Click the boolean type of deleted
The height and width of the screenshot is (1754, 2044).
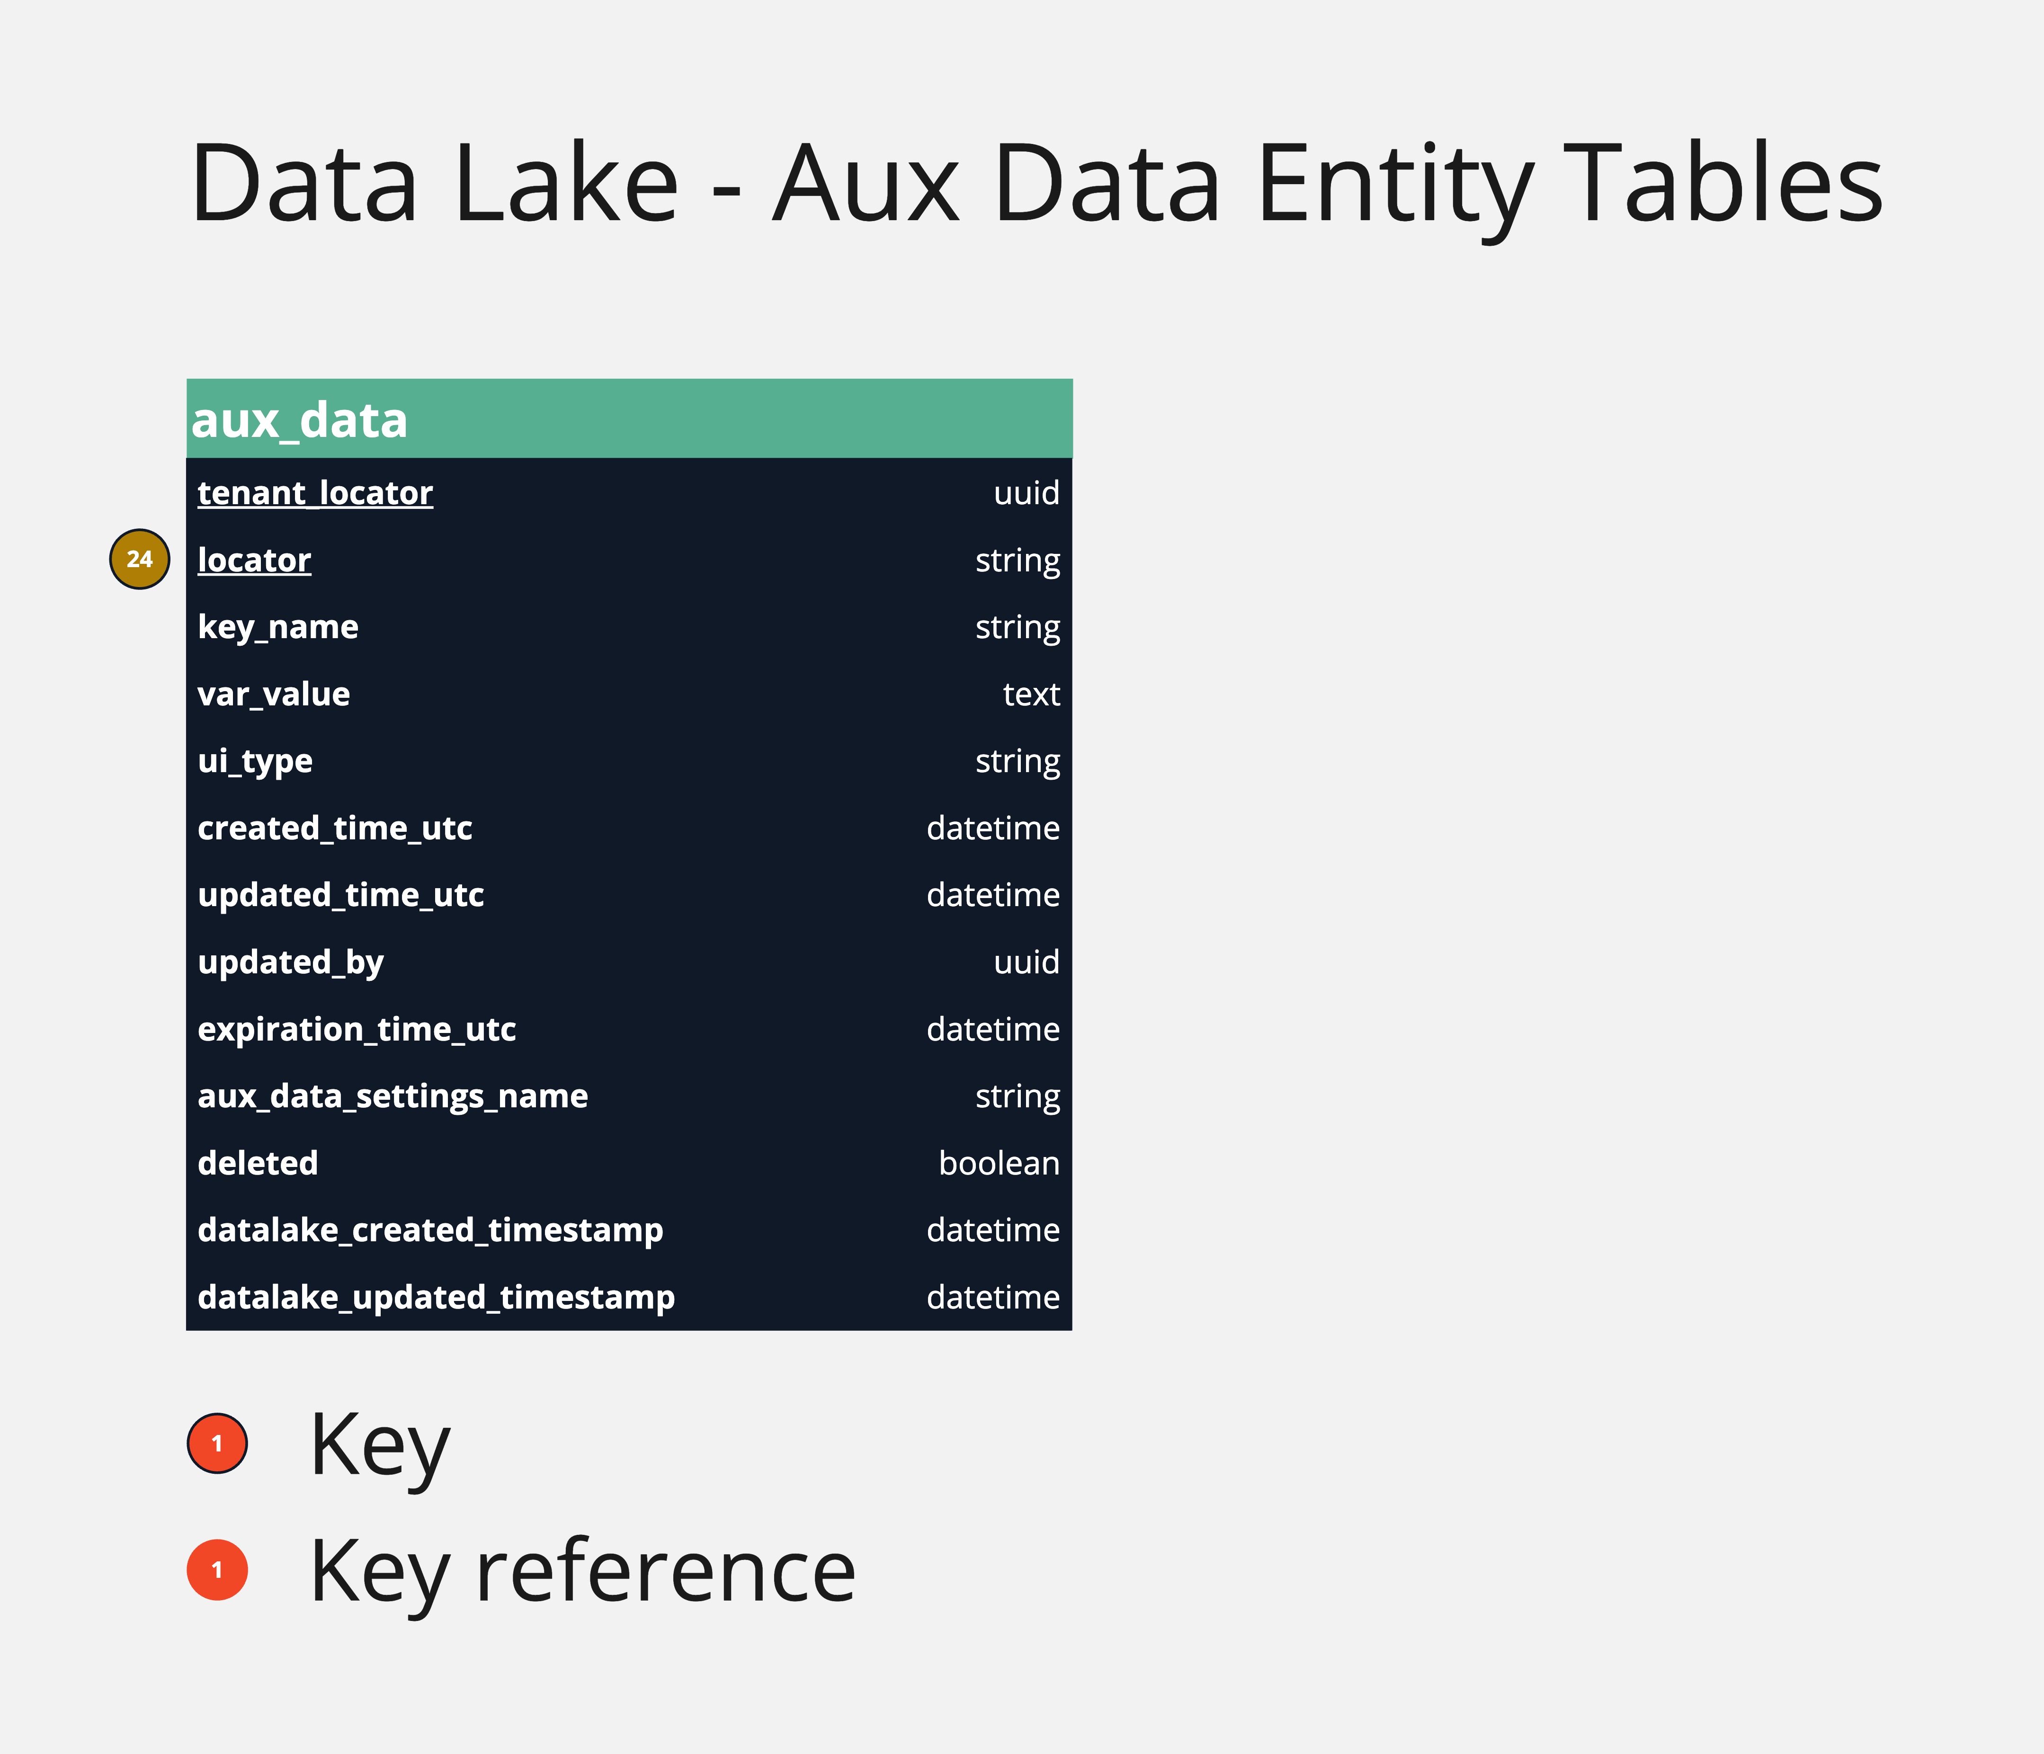(998, 1163)
